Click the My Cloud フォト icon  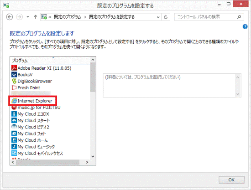tap(14, 134)
